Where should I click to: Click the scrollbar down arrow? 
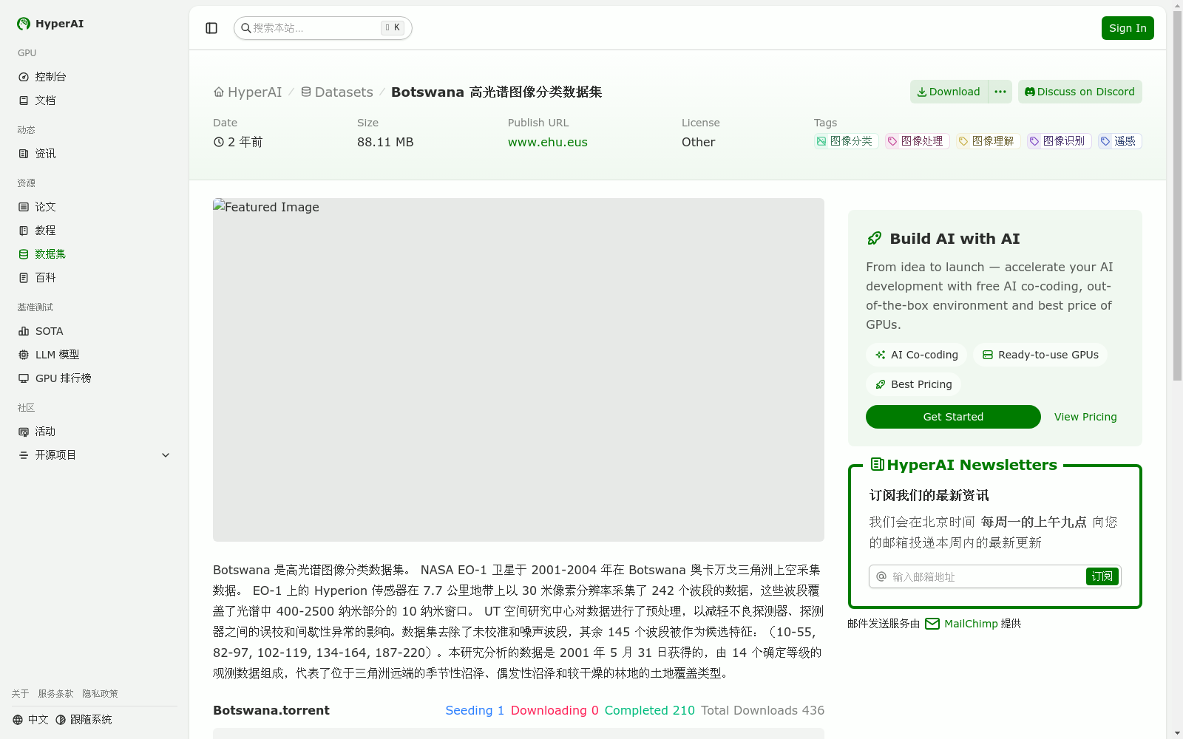(1177, 733)
